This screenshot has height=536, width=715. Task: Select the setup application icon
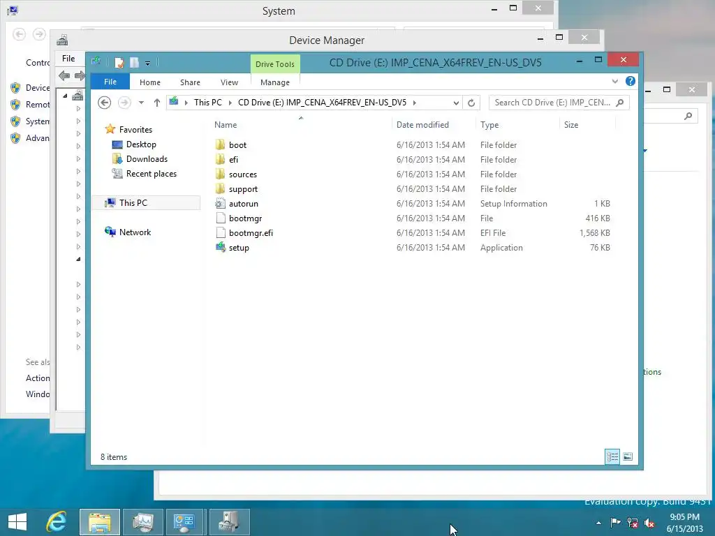tap(220, 248)
